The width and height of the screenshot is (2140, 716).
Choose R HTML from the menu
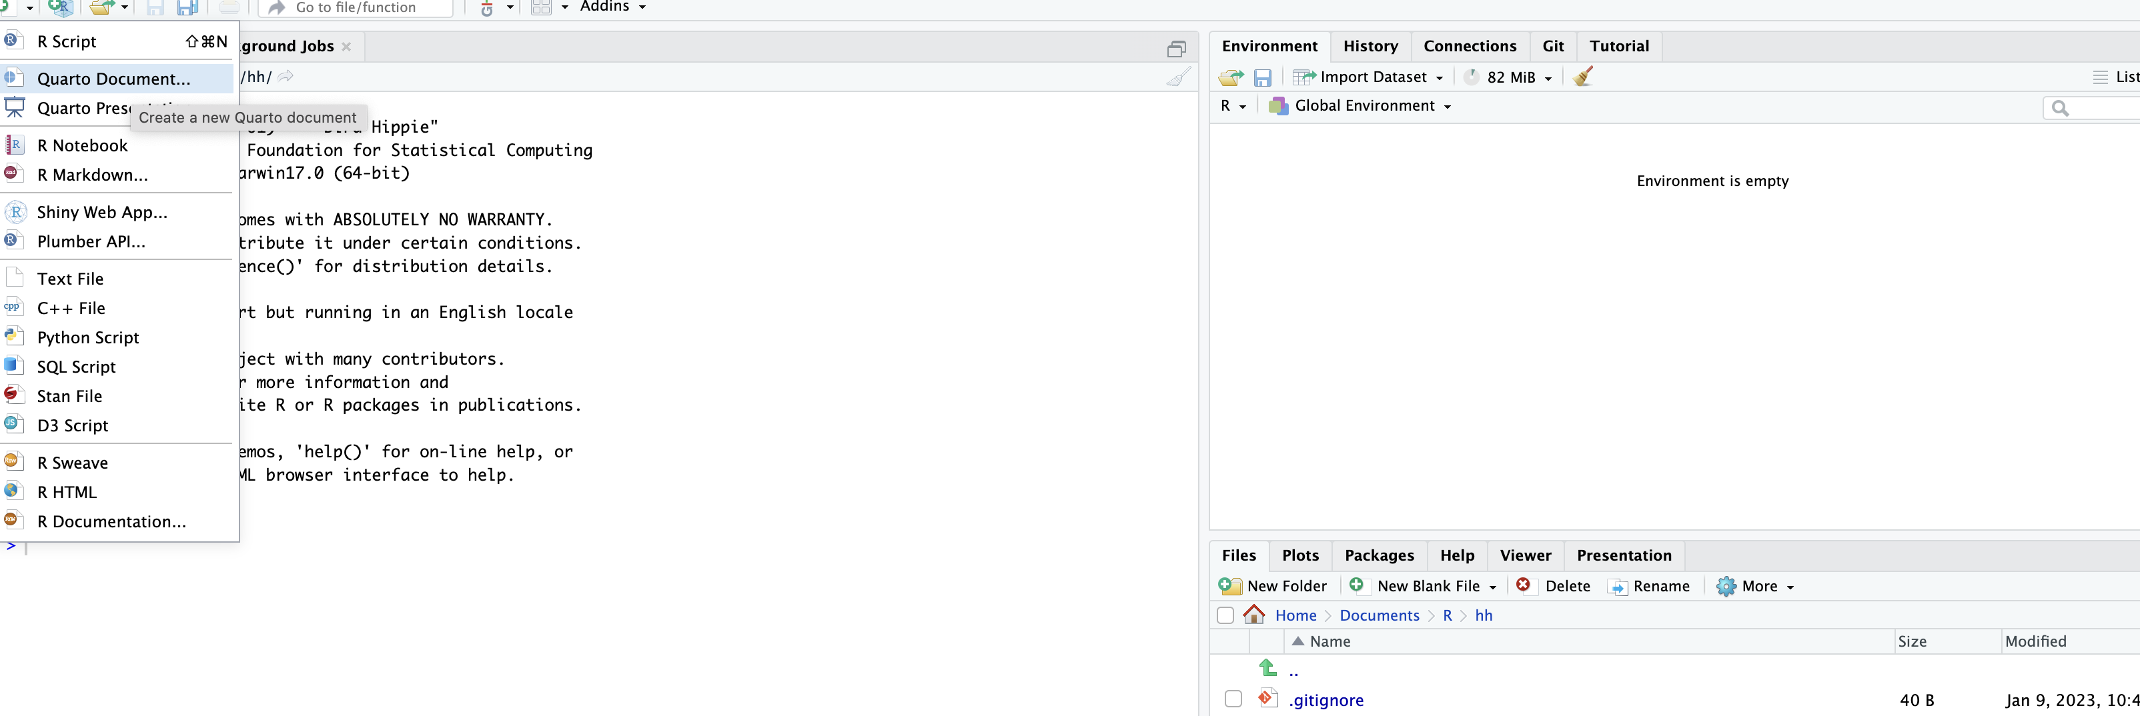point(117,493)
